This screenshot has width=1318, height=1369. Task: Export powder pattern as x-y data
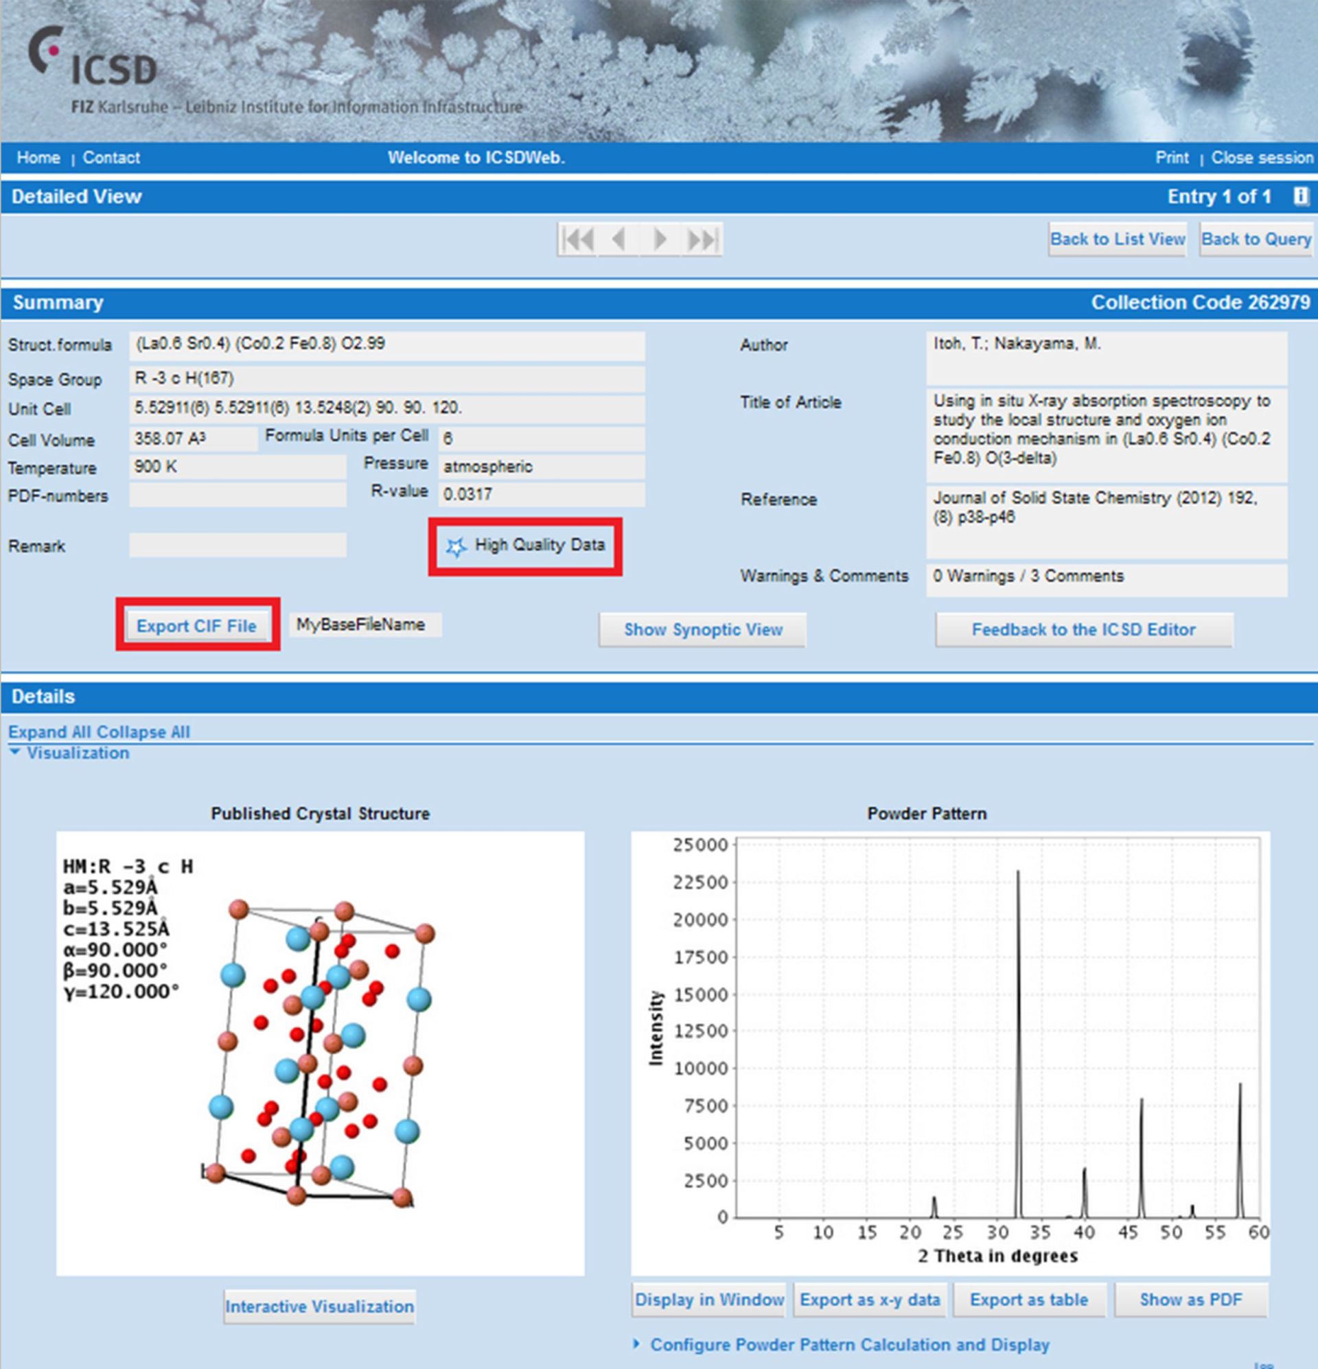pos(870,1300)
